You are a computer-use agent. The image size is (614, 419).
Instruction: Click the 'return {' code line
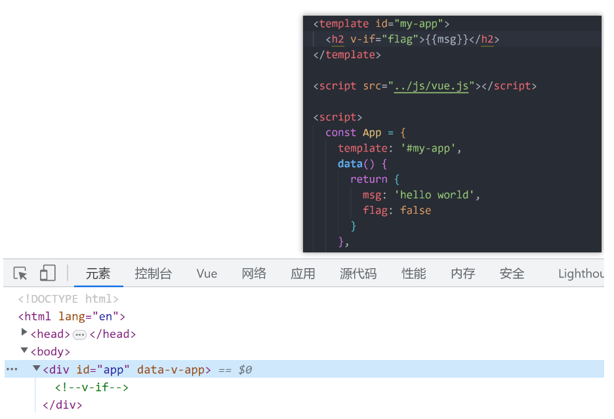pyautogui.click(x=375, y=179)
